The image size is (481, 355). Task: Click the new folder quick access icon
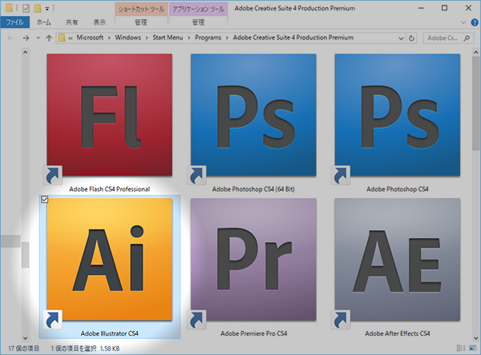(38, 8)
